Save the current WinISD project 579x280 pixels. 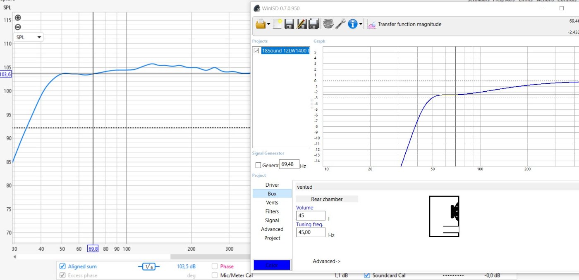pos(289,24)
